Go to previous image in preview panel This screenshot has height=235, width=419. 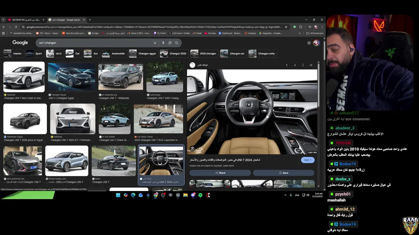point(287,65)
